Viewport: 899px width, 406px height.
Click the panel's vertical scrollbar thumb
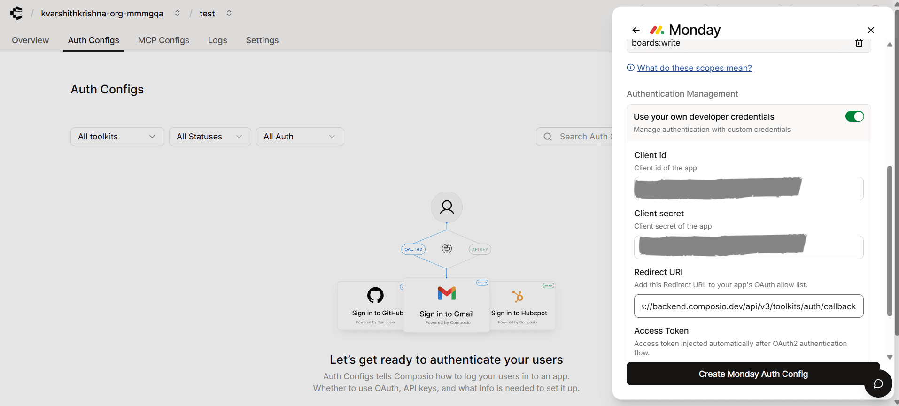(889, 241)
